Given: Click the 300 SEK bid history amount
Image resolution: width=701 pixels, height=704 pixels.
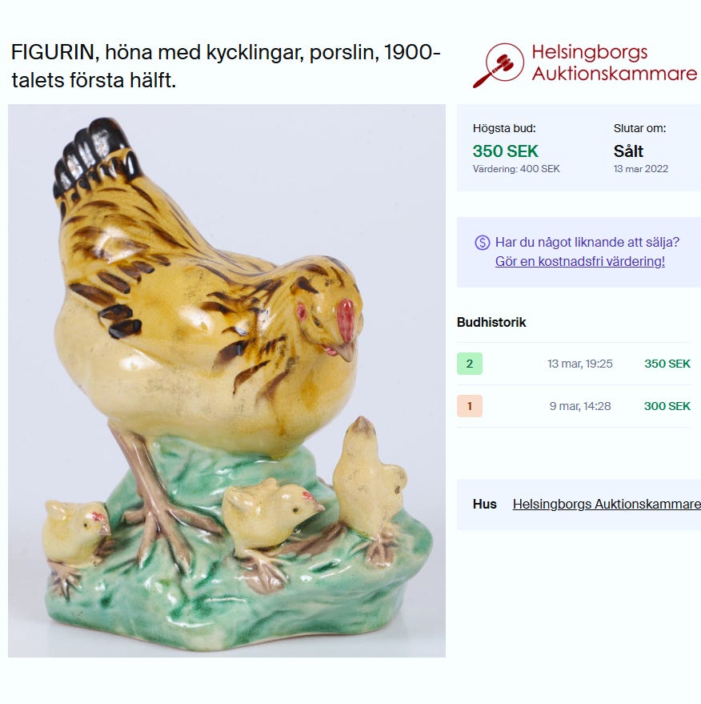Looking at the screenshot, I should (667, 406).
